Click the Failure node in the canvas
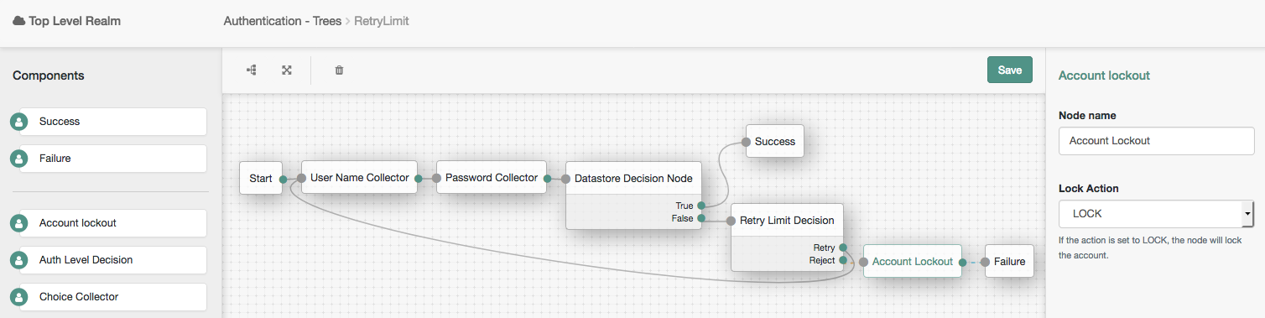This screenshot has height=318, width=1265. point(1009,261)
